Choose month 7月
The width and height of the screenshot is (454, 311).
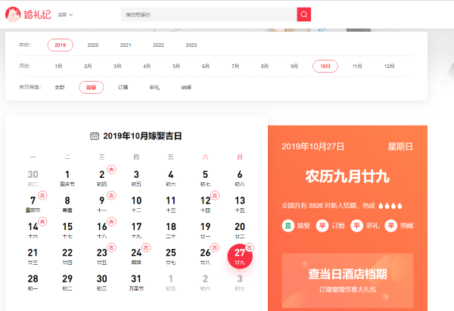(x=235, y=66)
